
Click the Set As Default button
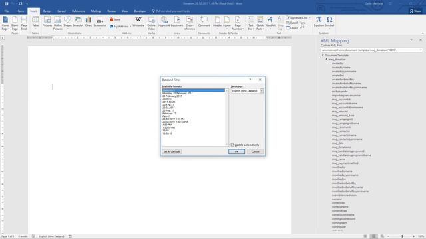[x=172, y=151]
